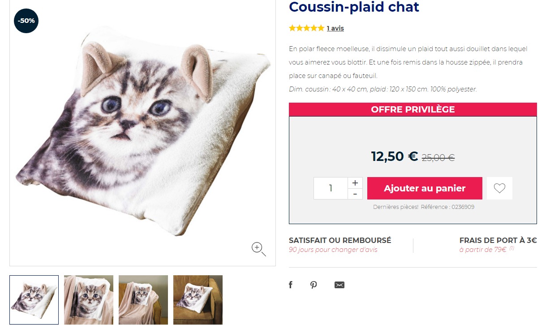Share product by email envelope icon
This screenshot has width=550, height=325.
click(339, 285)
